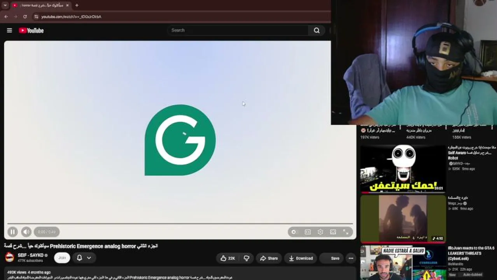Focus the YouTube Search field
The height and width of the screenshot is (280, 497).
coord(238,30)
